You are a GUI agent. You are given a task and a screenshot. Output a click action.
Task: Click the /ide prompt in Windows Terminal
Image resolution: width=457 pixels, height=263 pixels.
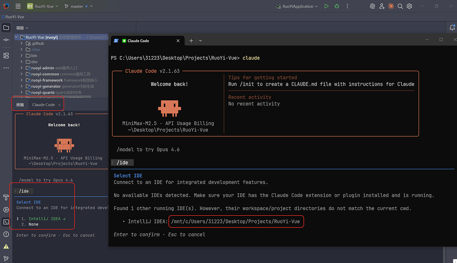coord(122,163)
